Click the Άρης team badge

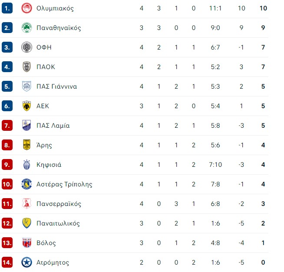26,145
